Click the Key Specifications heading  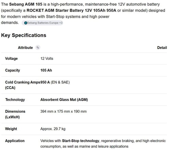(24, 35)
